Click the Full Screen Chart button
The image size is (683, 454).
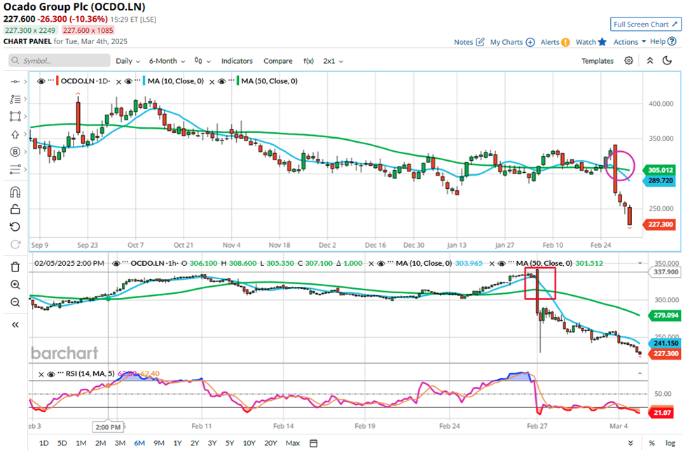645,24
